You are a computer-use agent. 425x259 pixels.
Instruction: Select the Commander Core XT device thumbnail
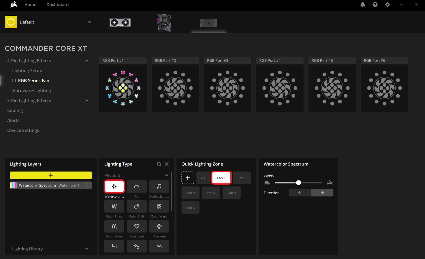click(x=209, y=23)
